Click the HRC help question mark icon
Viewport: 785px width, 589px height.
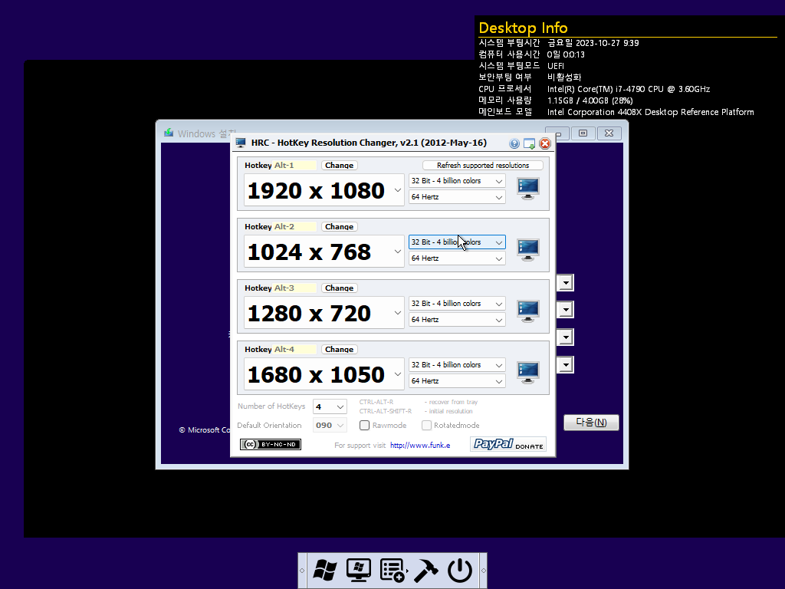pyautogui.click(x=514, y=143)
